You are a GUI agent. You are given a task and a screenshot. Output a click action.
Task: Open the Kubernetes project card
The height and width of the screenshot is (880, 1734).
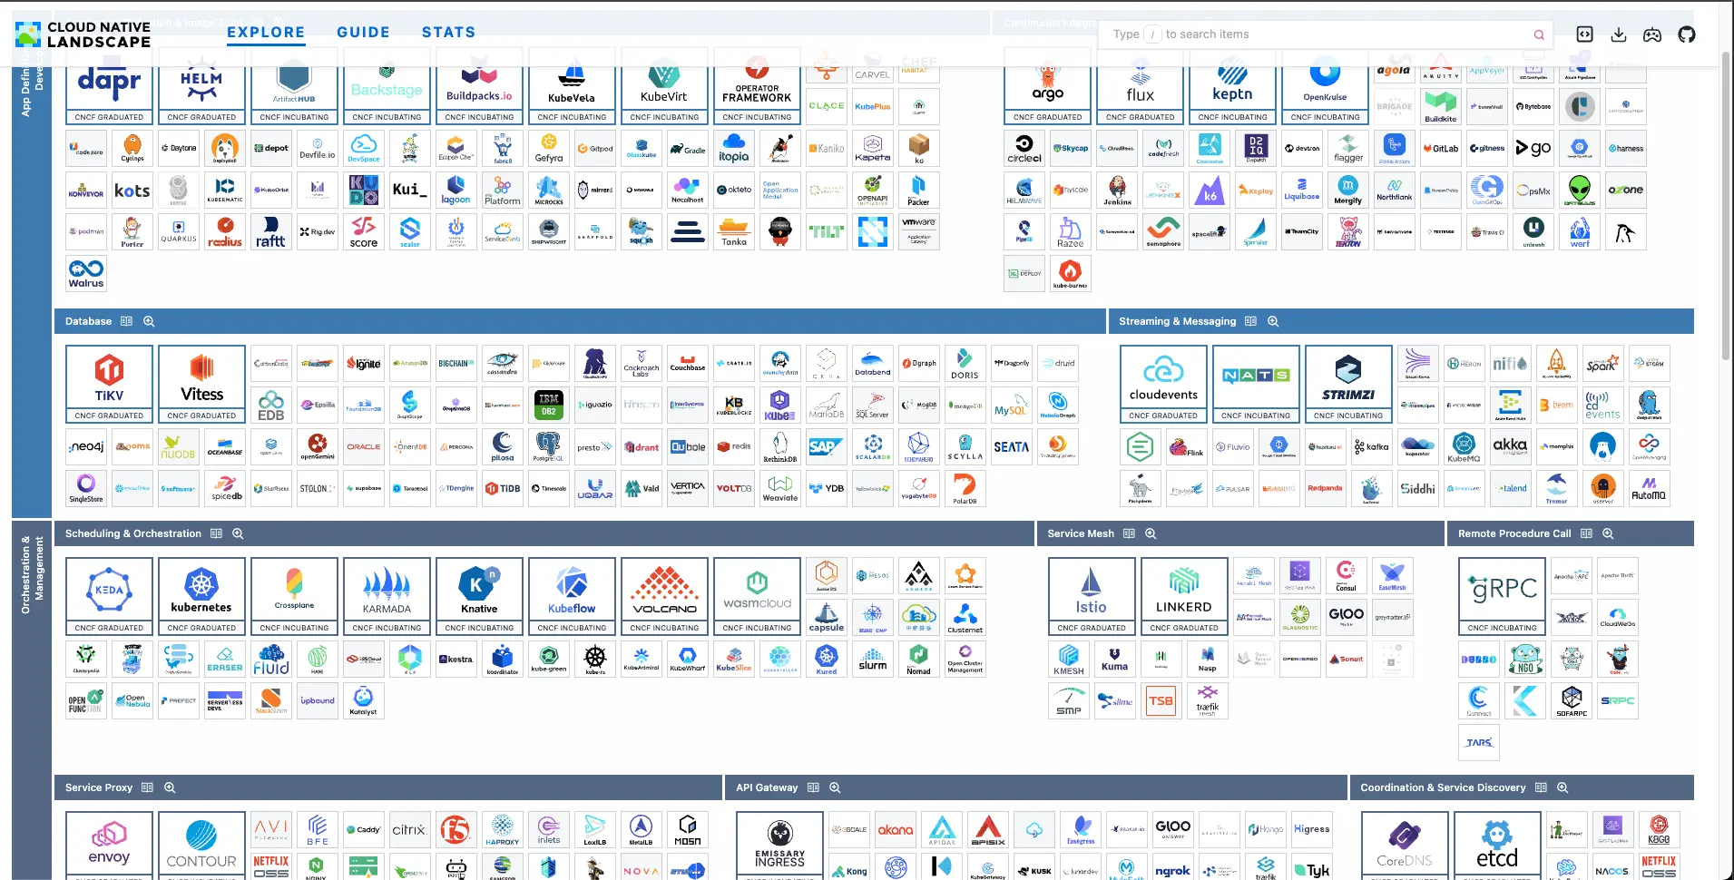point(201,596)
